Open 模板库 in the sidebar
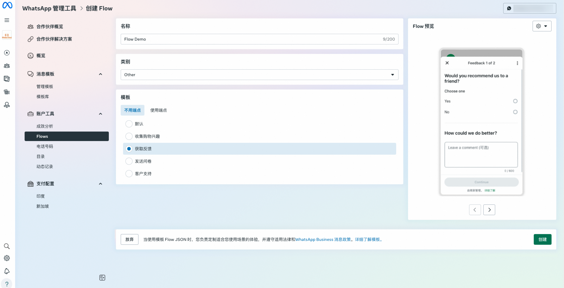Image resolution: width=564 pixels, height=288 pixels. pyautogui.click(x=43, y=97)
